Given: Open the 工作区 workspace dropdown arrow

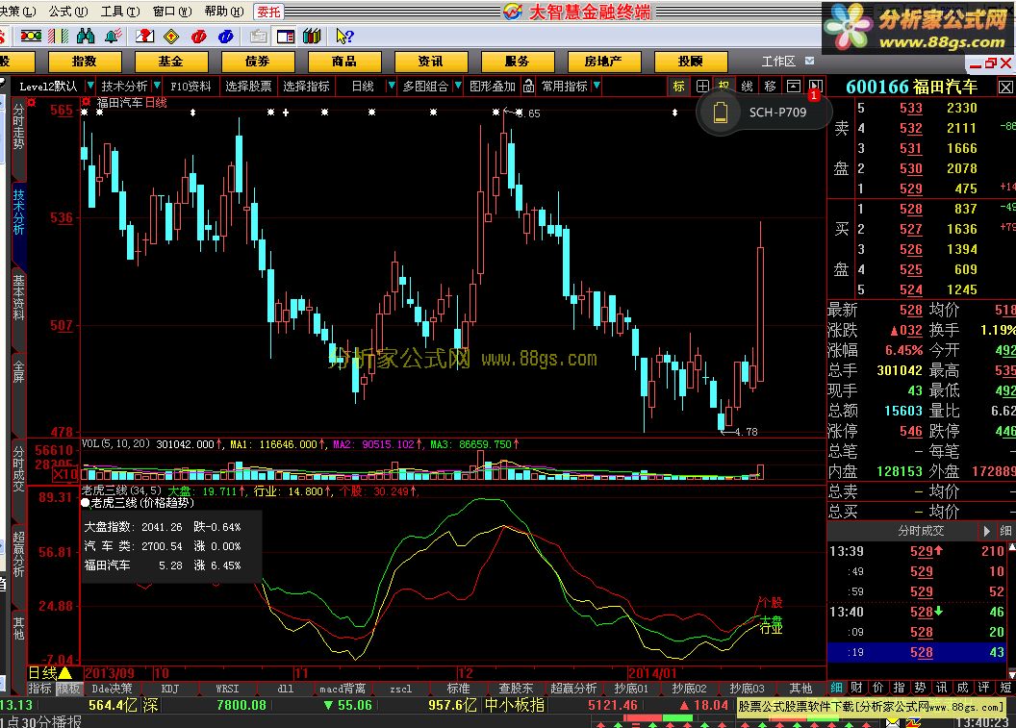Looking at the screenshot, I should [809, 61].
